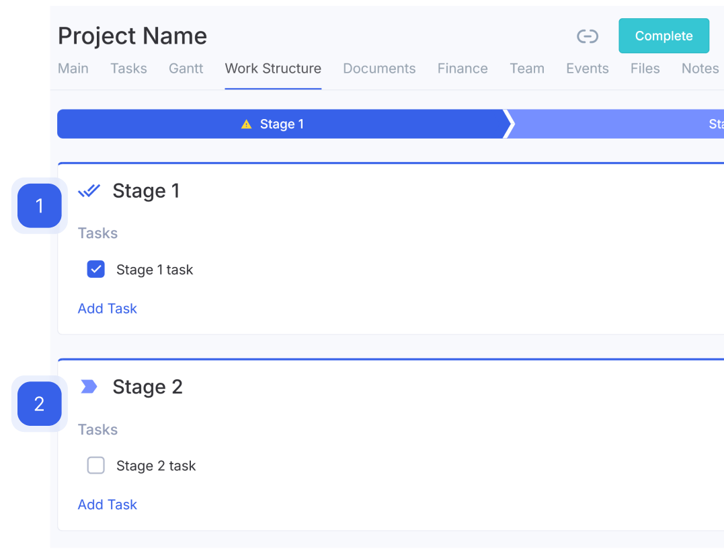Click the link chain icon beside Complete
The image size is (724, 557).
coord(588,36)
